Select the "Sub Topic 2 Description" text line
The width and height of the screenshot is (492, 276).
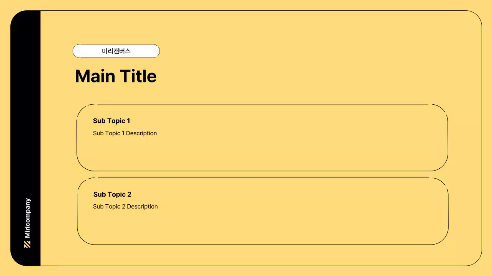click(125, 207)
